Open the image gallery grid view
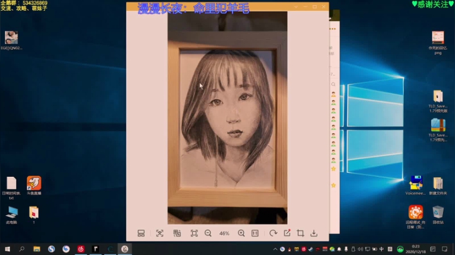The height and width of the screenshot is (255, 455). point(141,234)
